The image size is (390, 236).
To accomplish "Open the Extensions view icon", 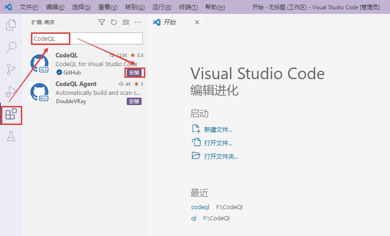I will click(x=11, y=114).
